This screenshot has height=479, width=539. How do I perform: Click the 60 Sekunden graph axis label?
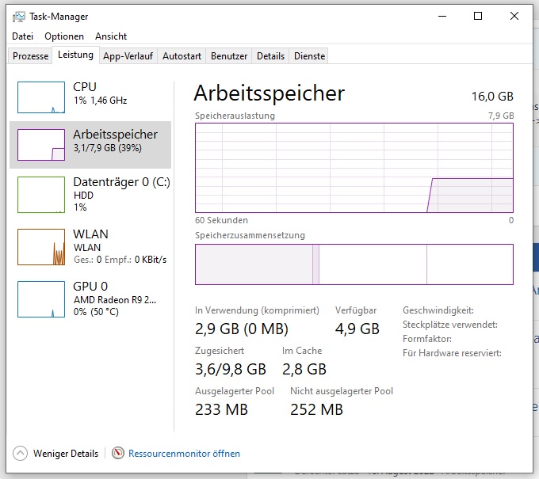[x=221, y=220]
